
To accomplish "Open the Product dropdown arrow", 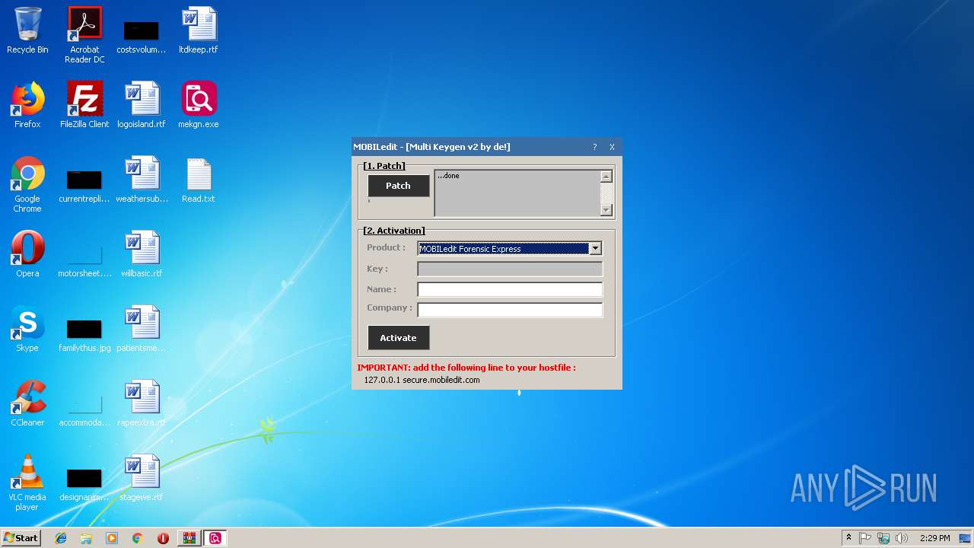I will pos(595,249).
